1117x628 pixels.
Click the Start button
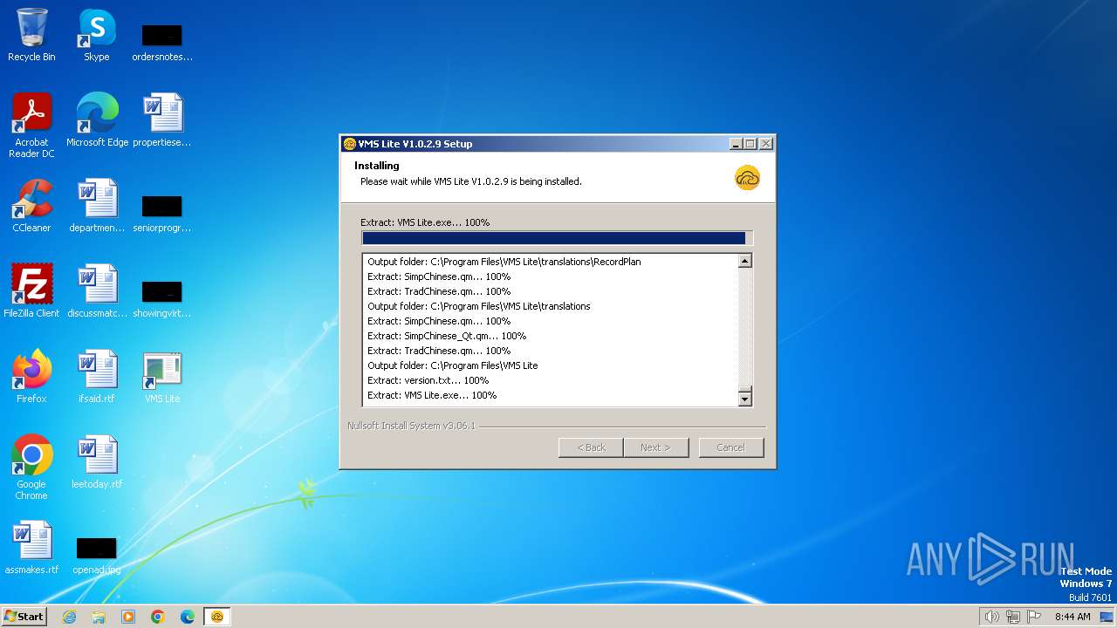[x=24, y=617]
